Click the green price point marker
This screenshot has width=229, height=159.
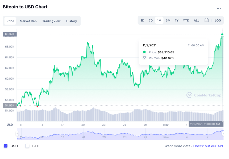[x=223, y=35]
